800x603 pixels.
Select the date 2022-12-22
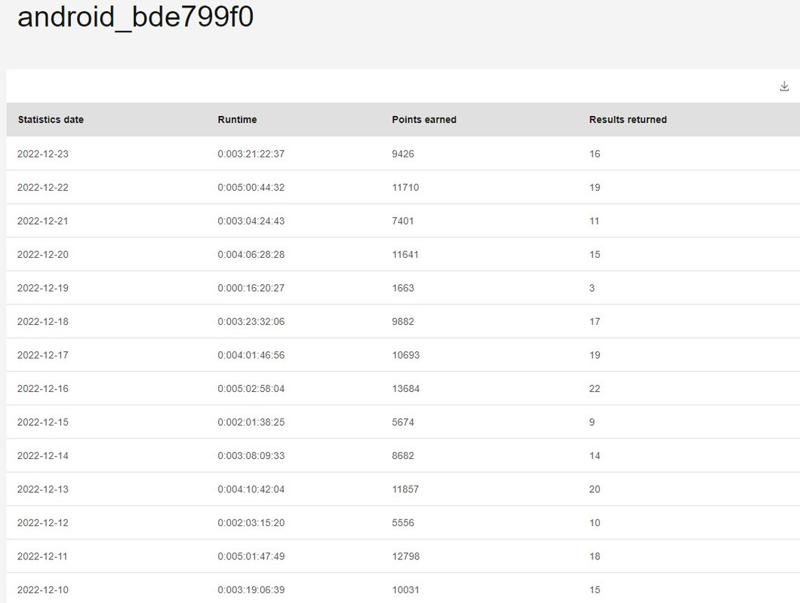point(43,188)
